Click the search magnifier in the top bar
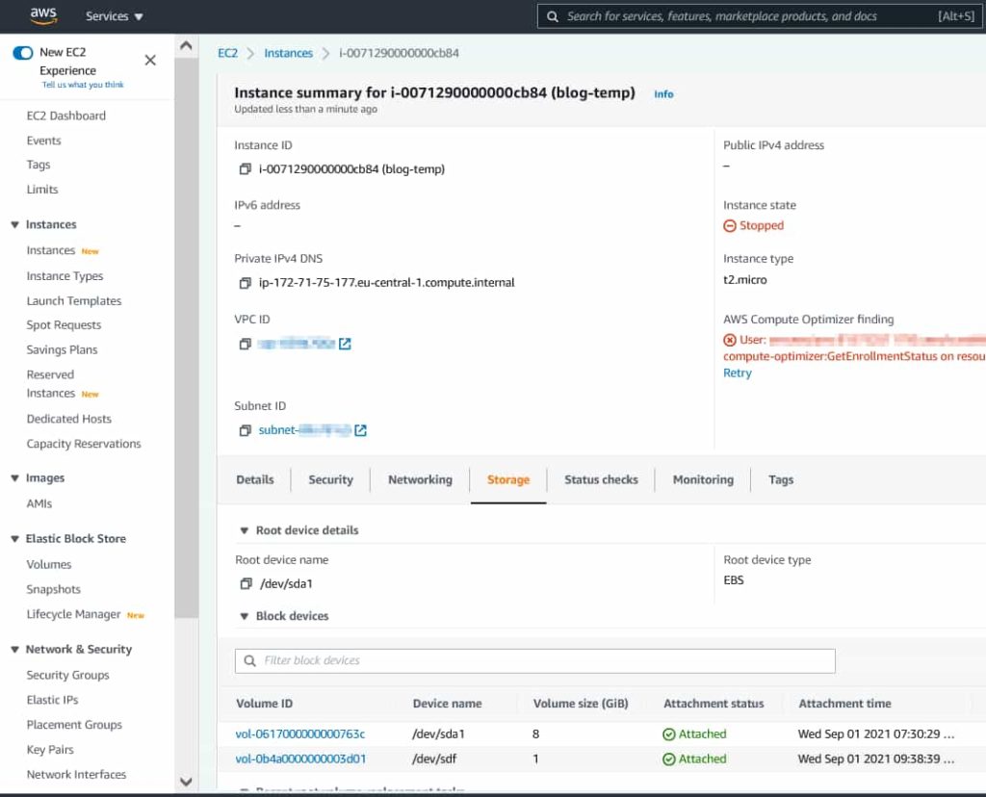The height and width of the screenshot is (797, 986). pyautogui.click(x=552, y=16)
